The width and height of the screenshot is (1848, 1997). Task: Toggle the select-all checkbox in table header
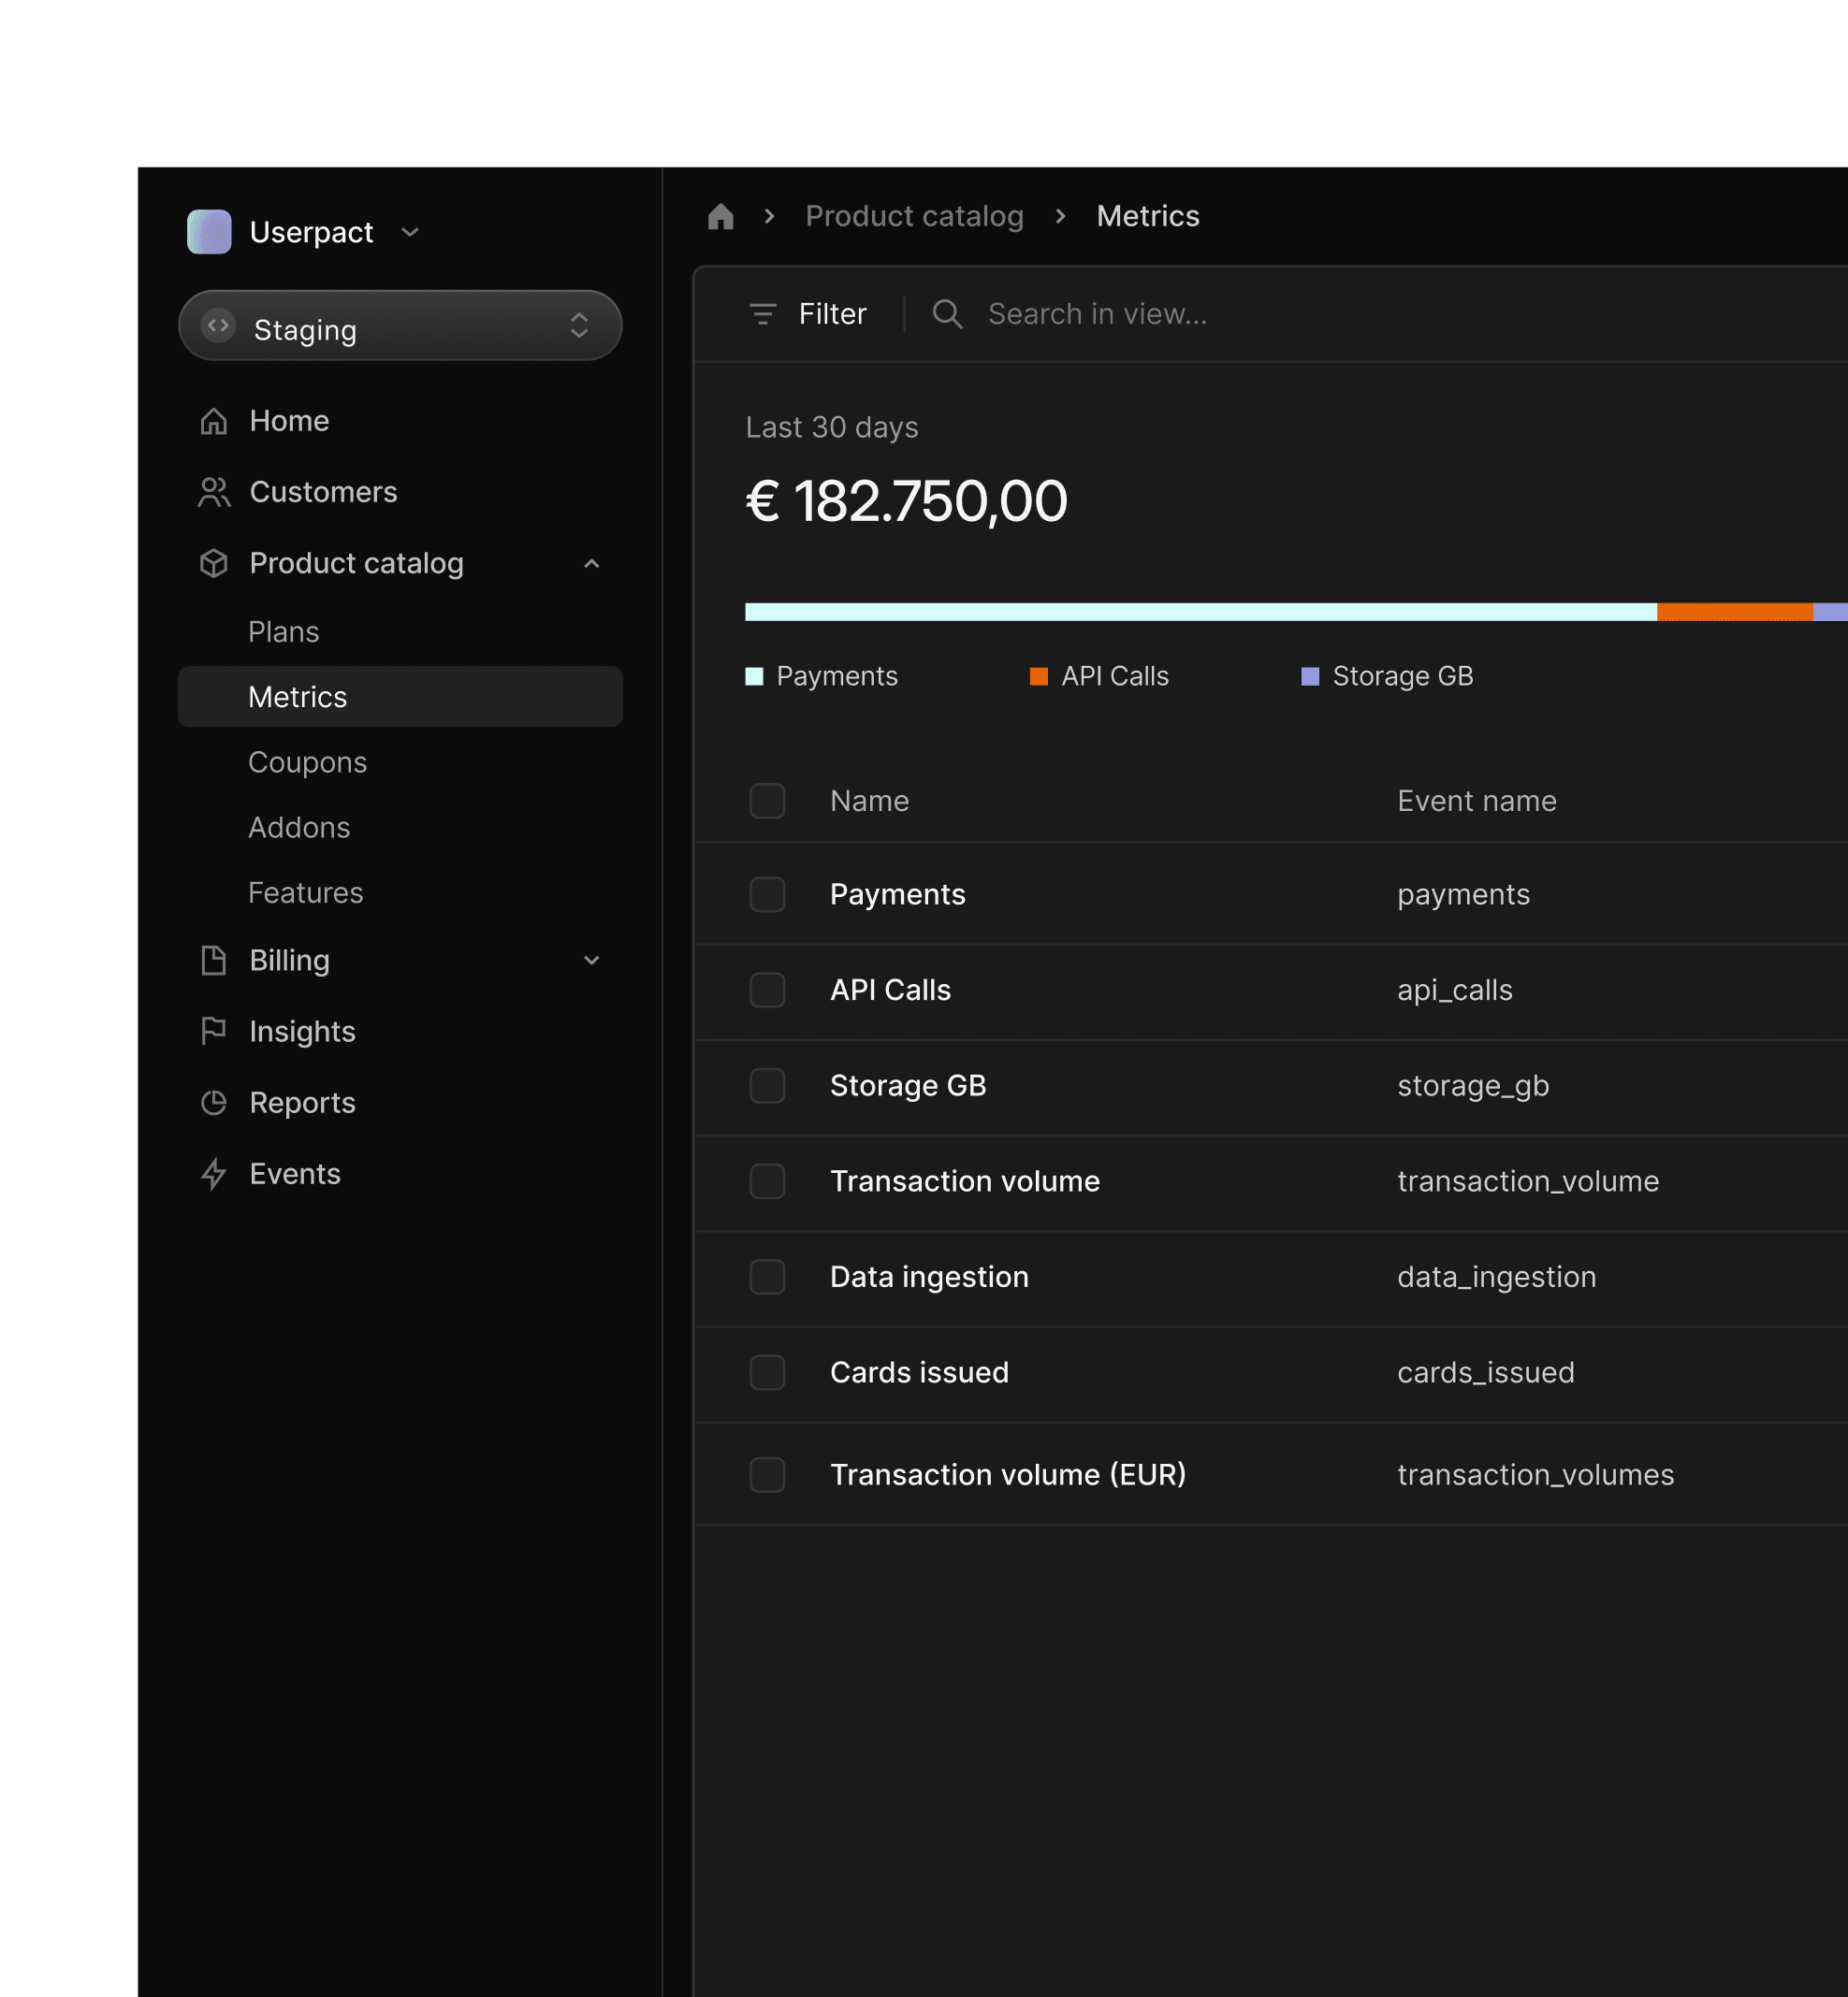[x=767, y=801]
